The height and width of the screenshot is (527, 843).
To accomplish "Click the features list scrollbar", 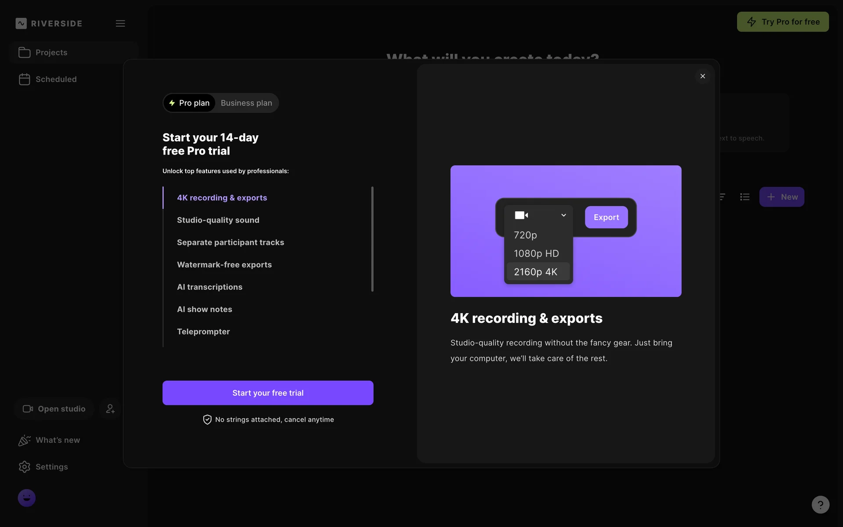I will pyautogui.click(x=372, y=239).
